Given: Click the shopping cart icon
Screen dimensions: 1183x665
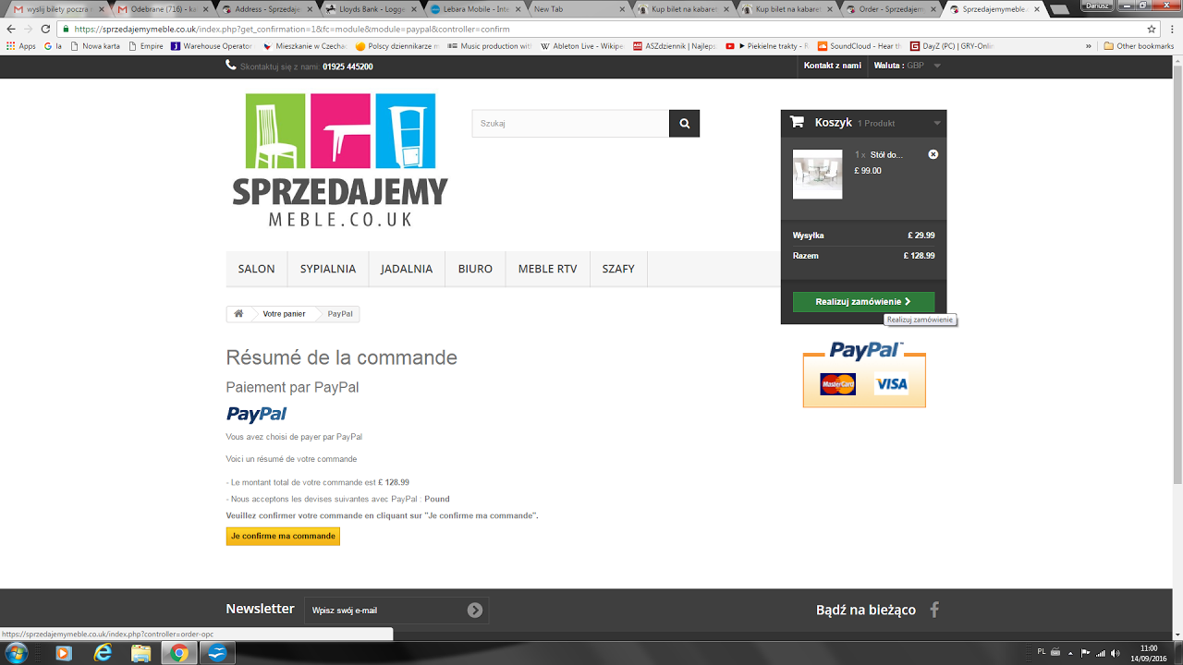Looking at the screenshot, I should pyautogui.click(x=797, y=122).
